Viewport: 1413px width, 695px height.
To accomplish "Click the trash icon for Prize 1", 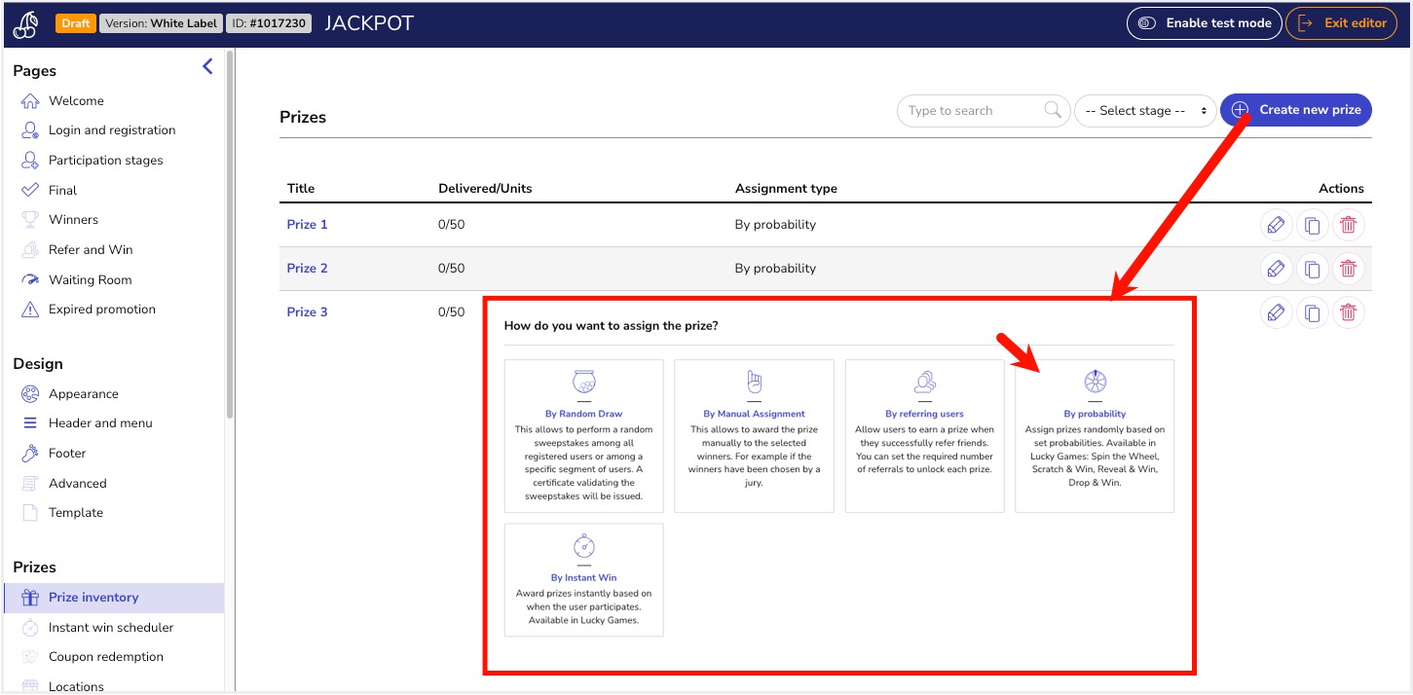I will pos(1349,225).
